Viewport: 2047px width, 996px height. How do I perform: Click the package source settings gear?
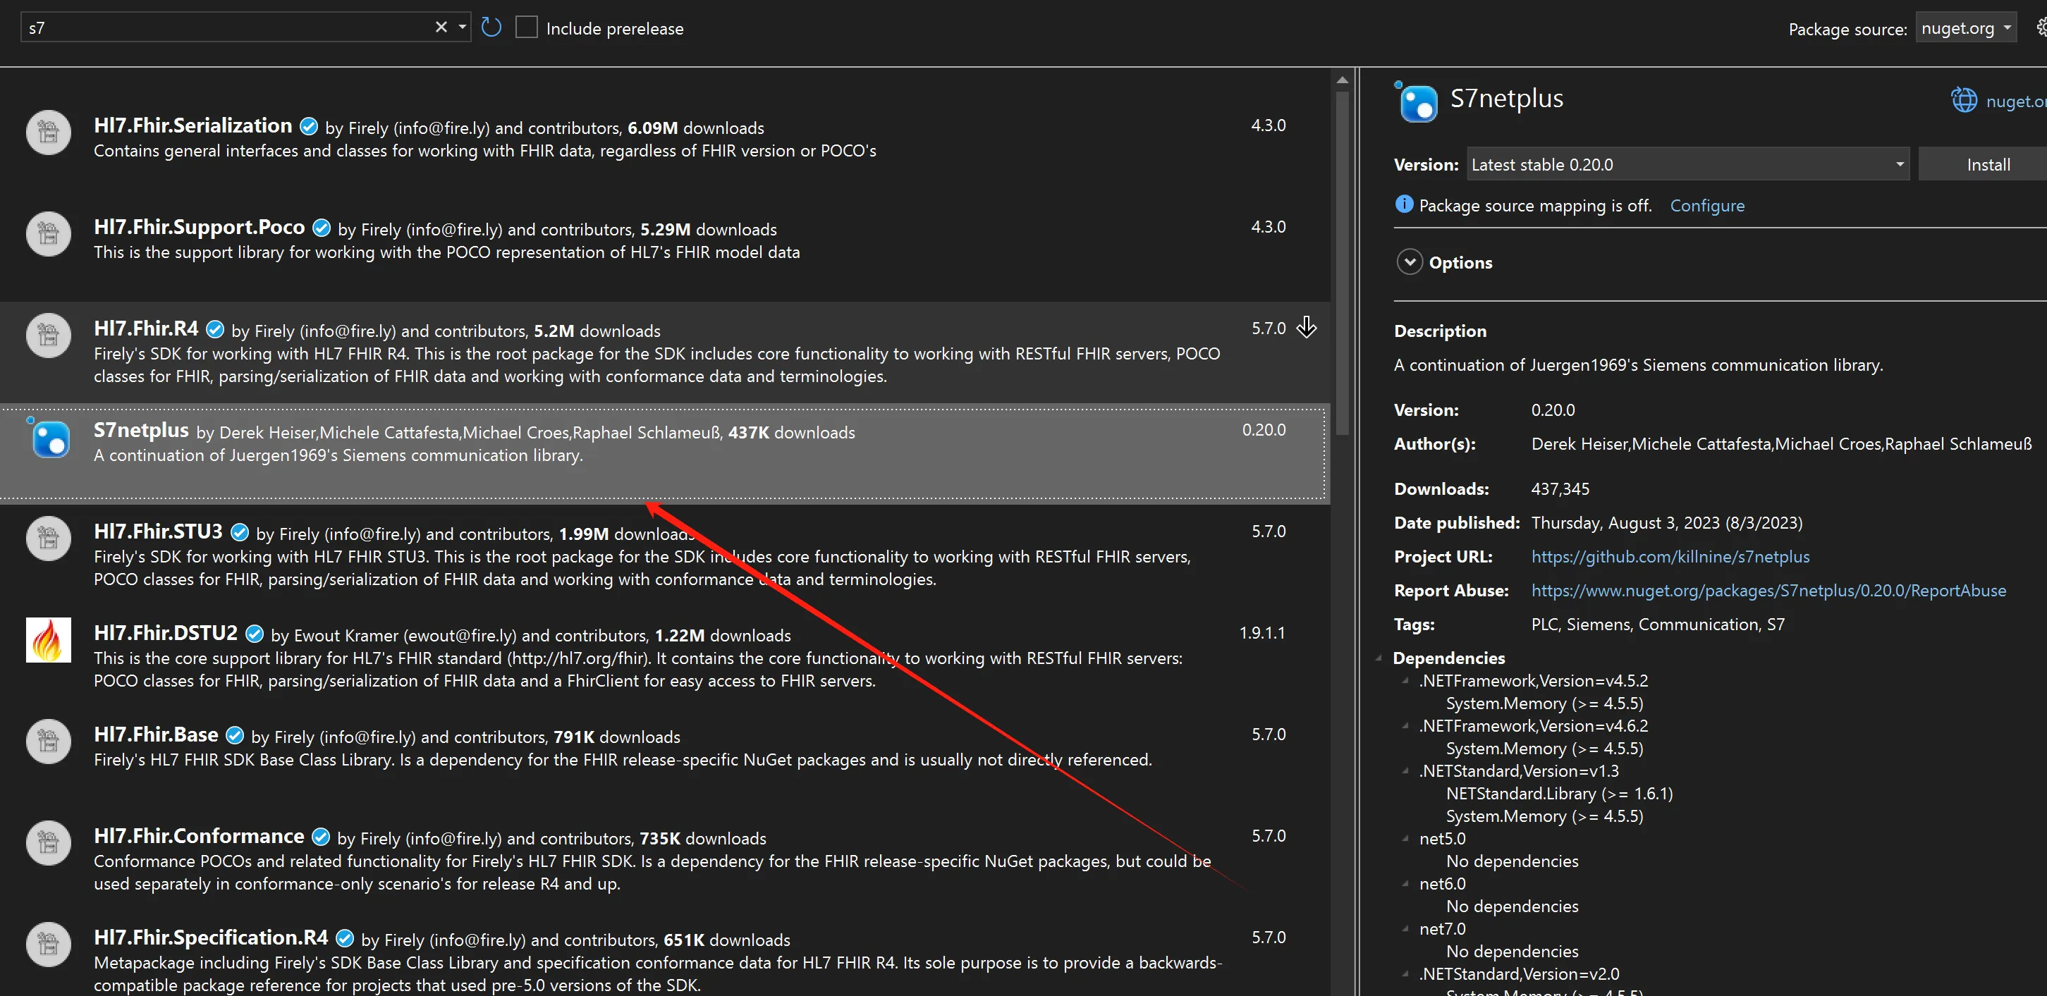pos(2041,27)
